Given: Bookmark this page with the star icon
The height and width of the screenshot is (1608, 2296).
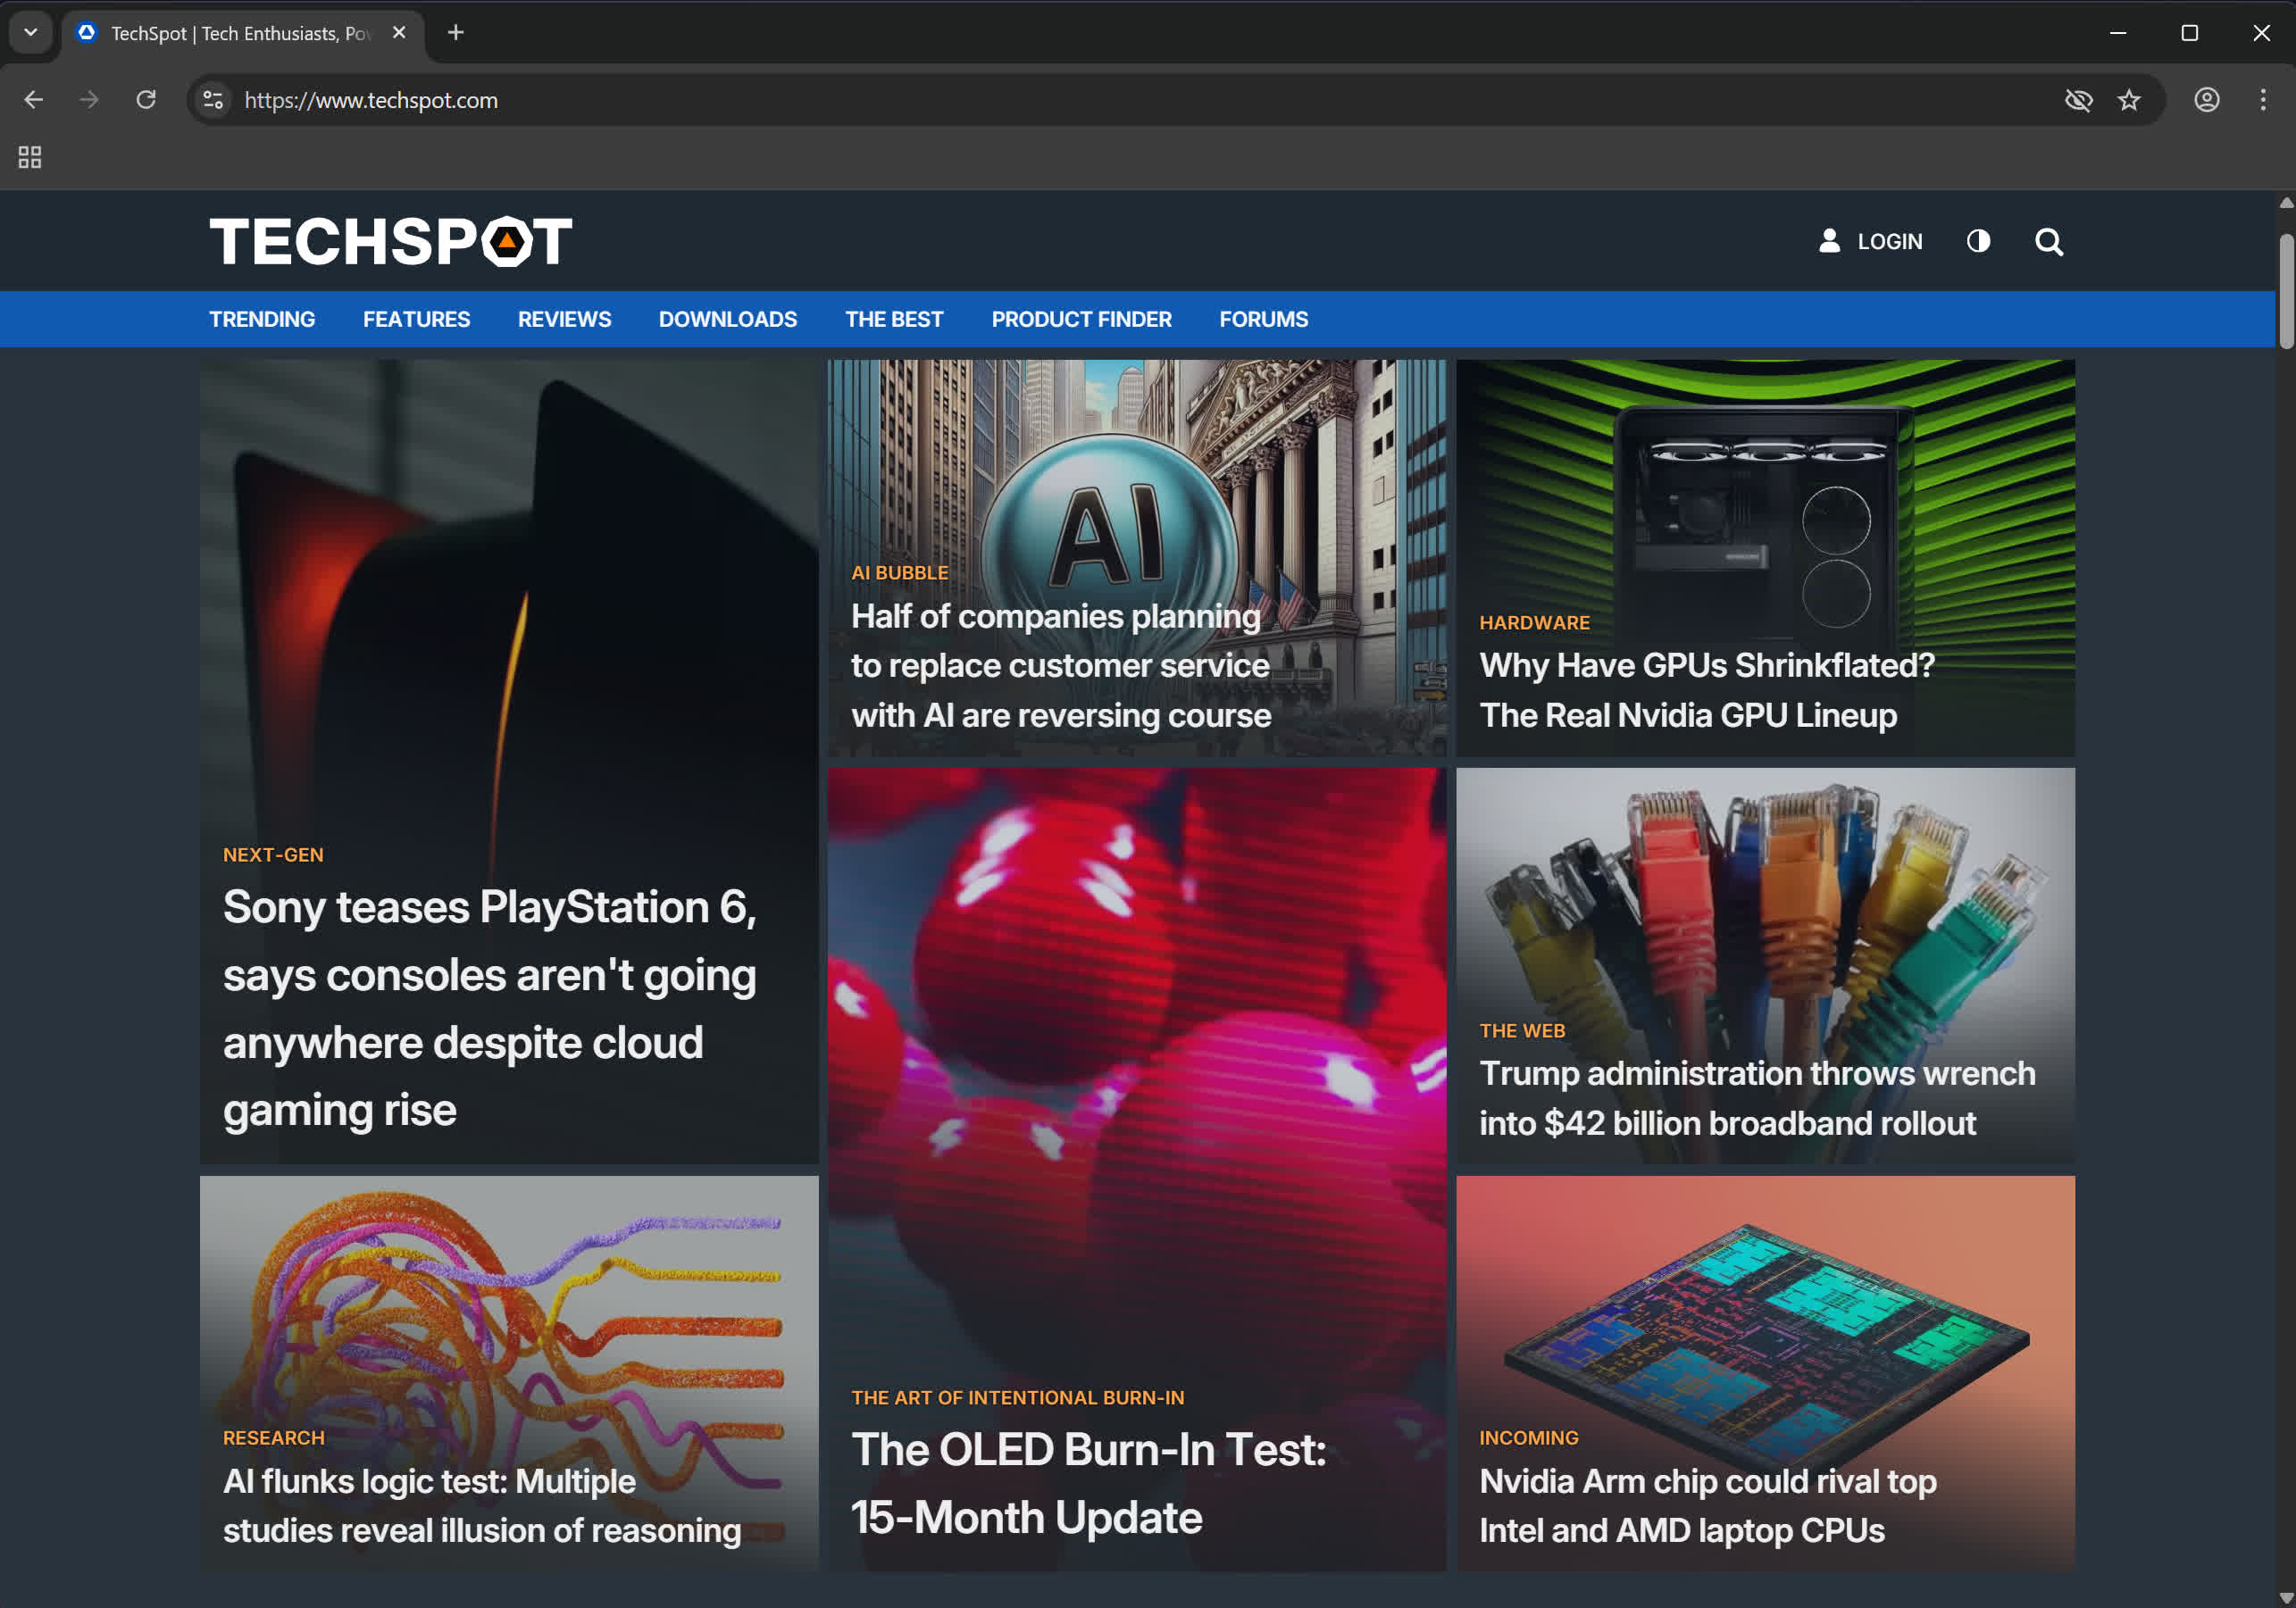Looking at the screenshot, I should click(x=2129, y=100).
